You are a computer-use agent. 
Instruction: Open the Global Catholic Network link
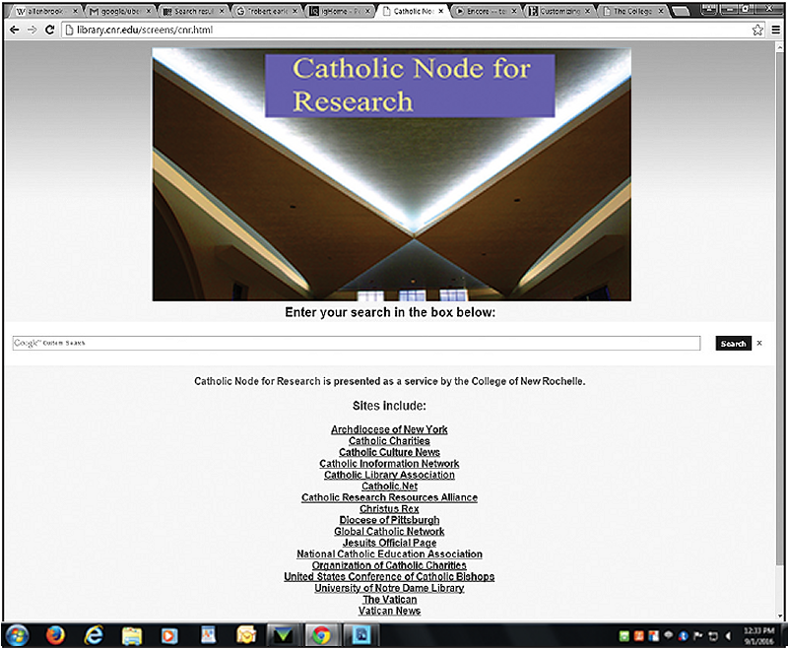coord(389,531)
